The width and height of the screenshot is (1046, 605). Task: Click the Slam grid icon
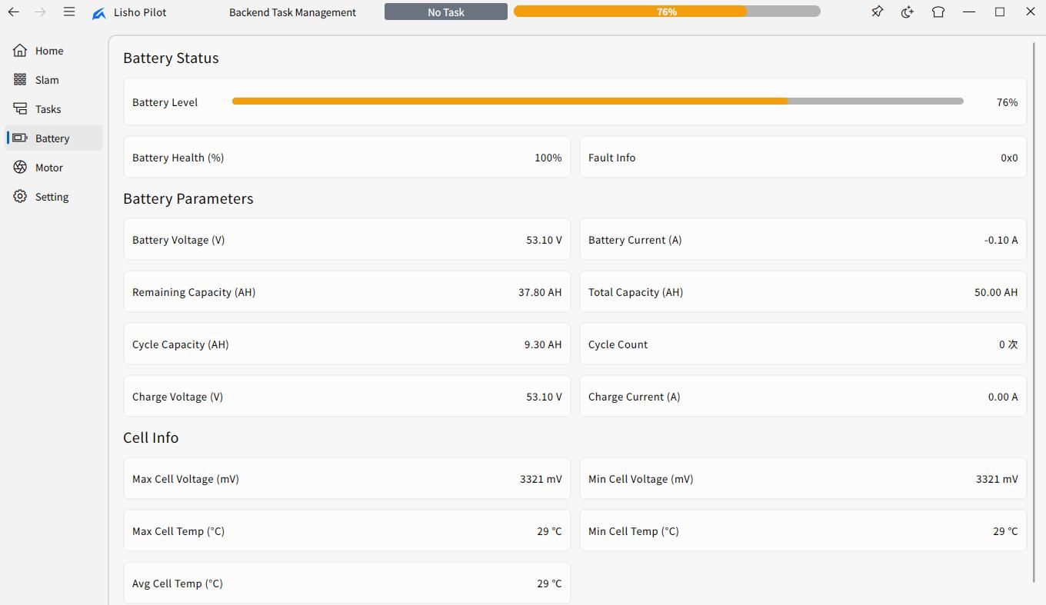(20, 80)
